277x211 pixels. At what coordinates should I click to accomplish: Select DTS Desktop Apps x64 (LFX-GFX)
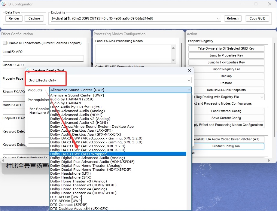pos(118,209)
